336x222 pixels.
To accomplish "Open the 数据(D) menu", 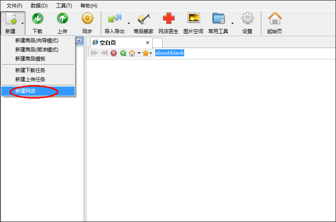I will point(39,6).
